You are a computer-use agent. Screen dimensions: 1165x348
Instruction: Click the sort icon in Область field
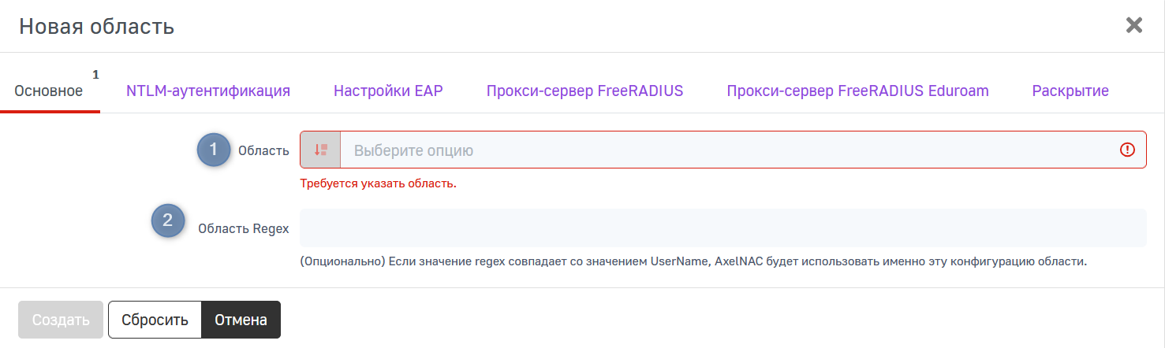[320, 150]
